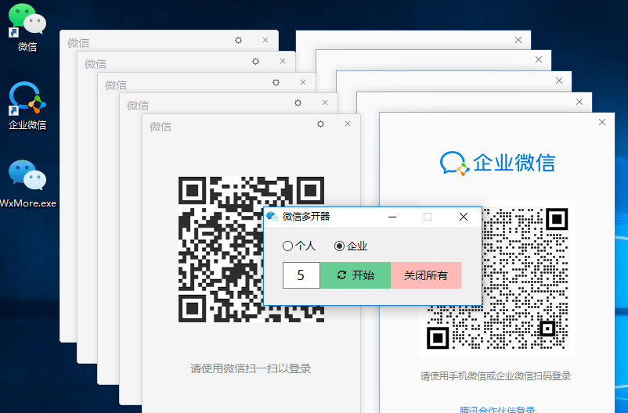Open the 腾讯合作伙伴登录 link
The image size is (628, 413).
(x=497, y=409)
